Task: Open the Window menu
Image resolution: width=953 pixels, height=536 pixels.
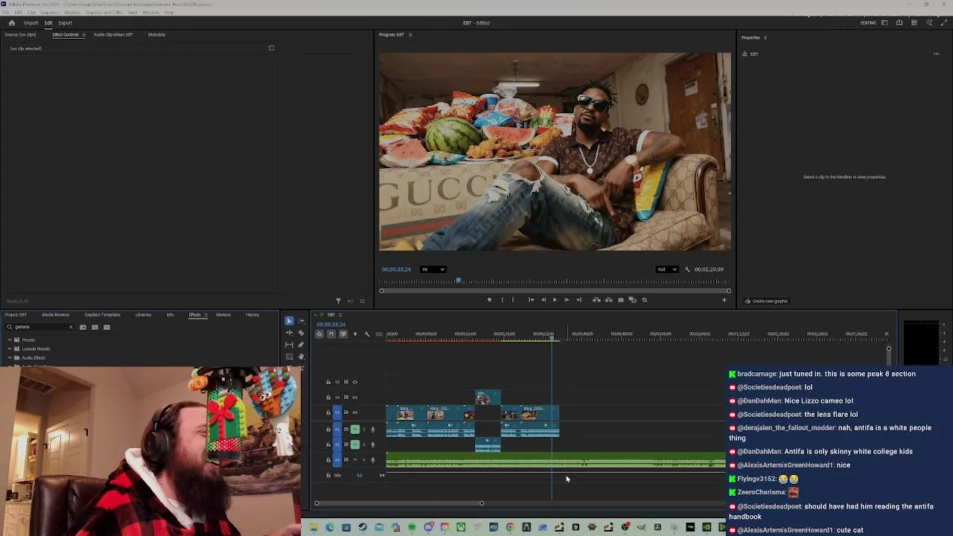Action: (x=150, y=13)
